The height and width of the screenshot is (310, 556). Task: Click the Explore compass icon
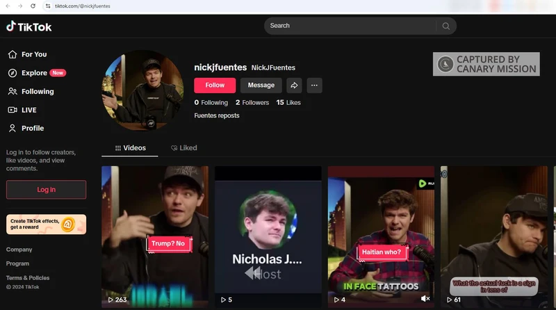pos(13,73)
